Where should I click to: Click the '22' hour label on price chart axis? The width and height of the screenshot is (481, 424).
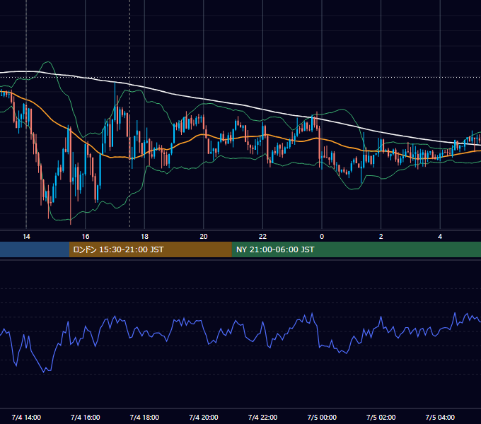click(x=263, y=237)
